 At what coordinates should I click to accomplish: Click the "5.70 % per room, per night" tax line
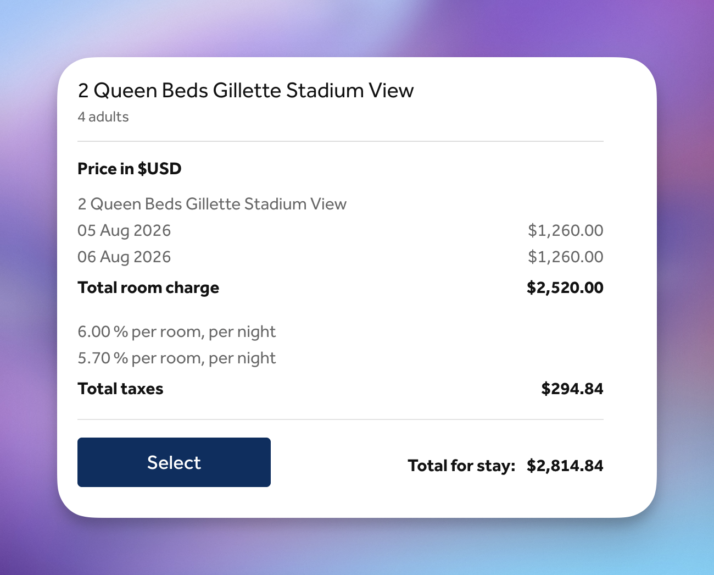pyautogui.click(x=176, y=358)
